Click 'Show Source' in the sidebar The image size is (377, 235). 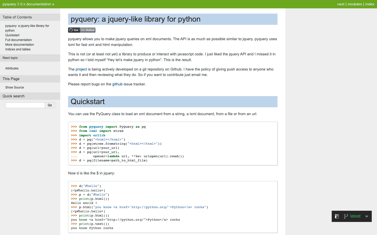click(14, 87)
